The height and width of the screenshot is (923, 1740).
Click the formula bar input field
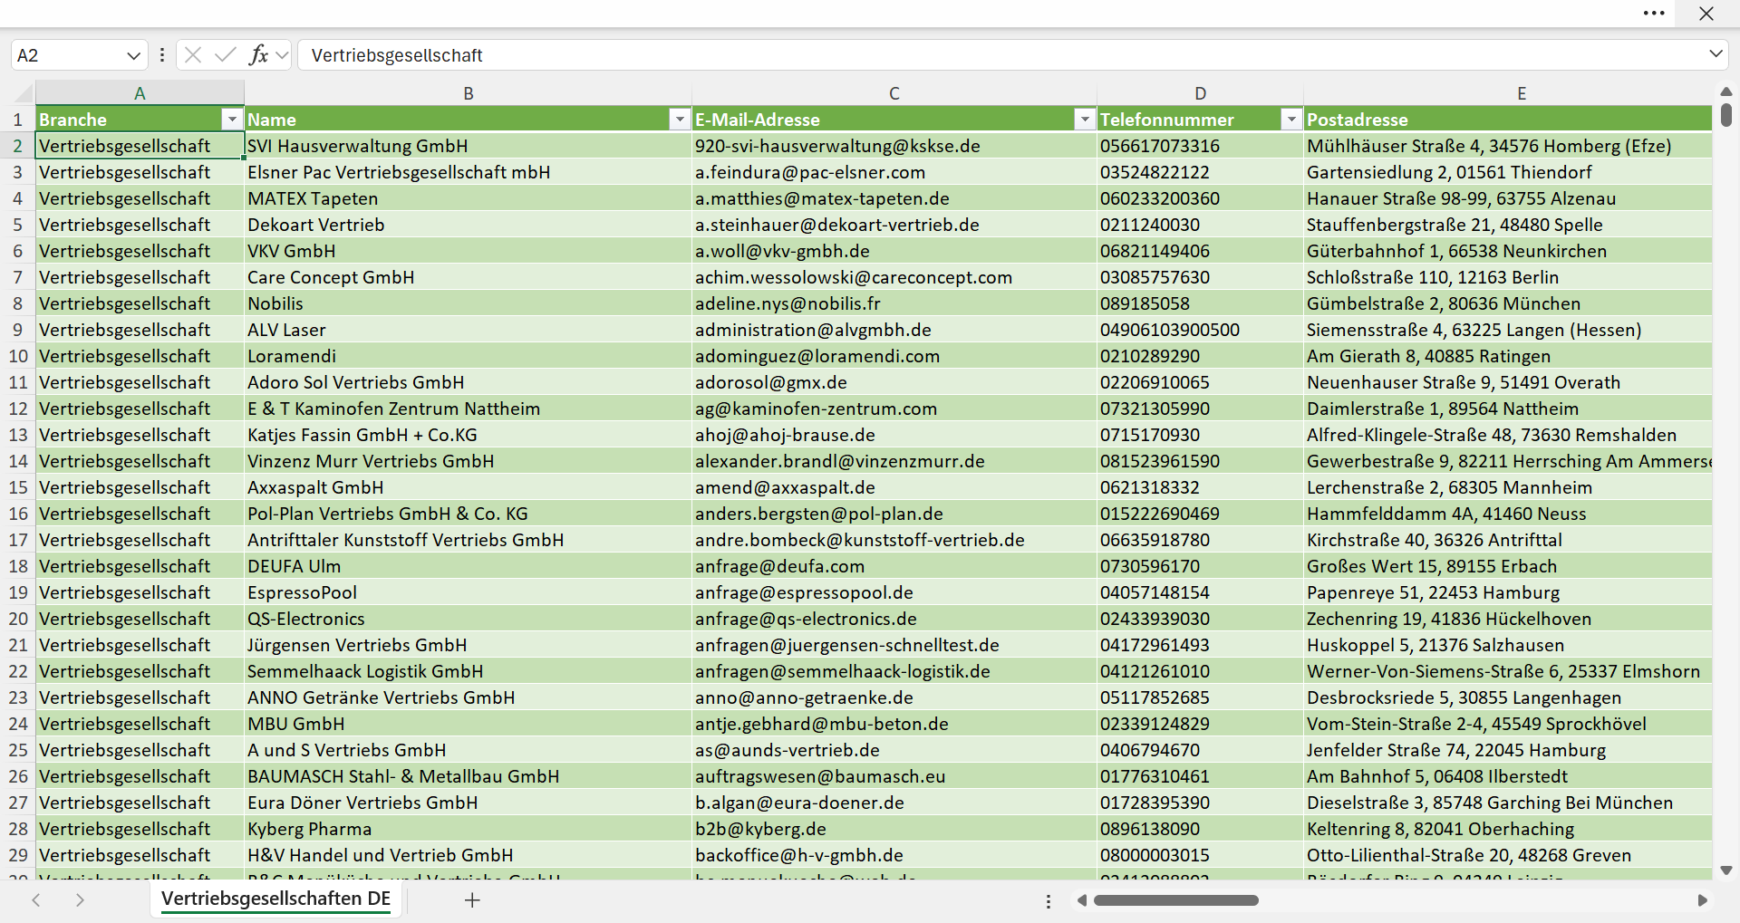pos(1001,55)
